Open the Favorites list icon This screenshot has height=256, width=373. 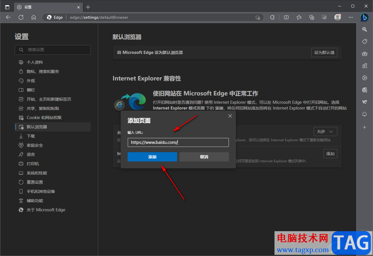click(x=299, y=17)
